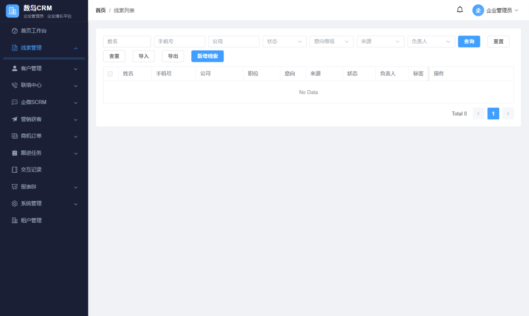Screen dimensions: 529x316
Task: Open the 营销获客 menu item
Action: (x=44, y=119)
